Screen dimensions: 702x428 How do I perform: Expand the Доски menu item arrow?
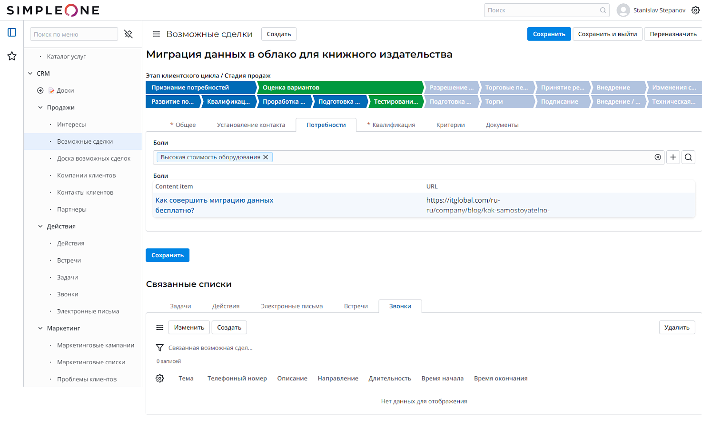point(40,90)
